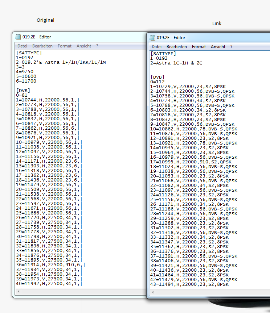Click line '0=112' in Link editor
Screen dimensions: 270x313
[x=157, y=82]
